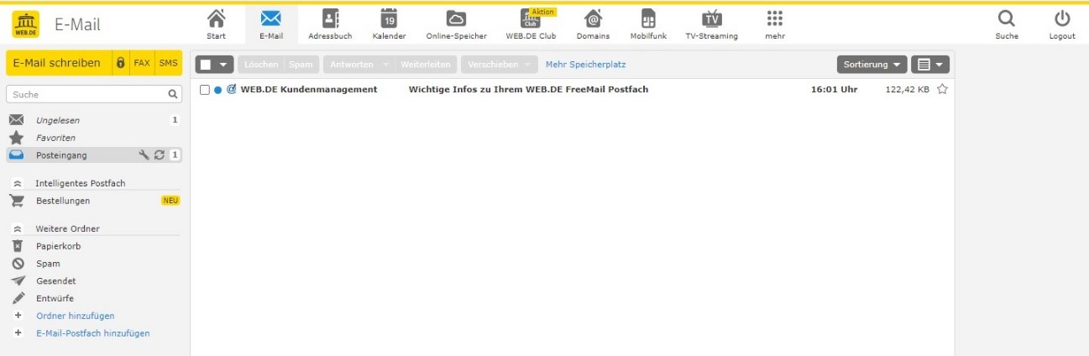Click the Weiterleiten toolbar button
Viewport: 1089px width, 356px height.
[x=427, y=65]
